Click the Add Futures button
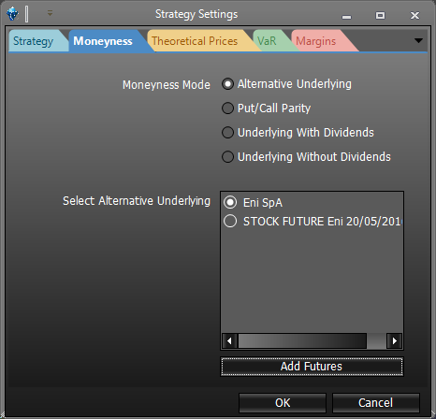 [x=312, y=367]
